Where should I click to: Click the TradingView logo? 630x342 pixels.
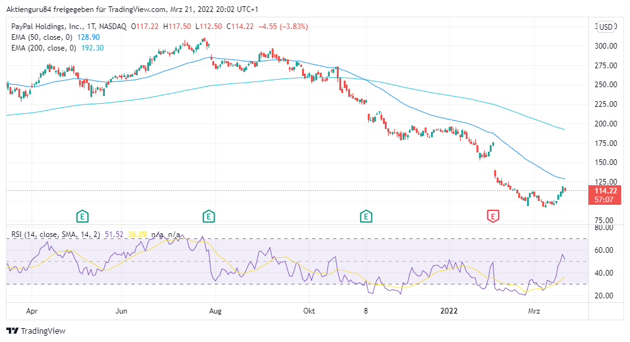[x=36, y=331]
